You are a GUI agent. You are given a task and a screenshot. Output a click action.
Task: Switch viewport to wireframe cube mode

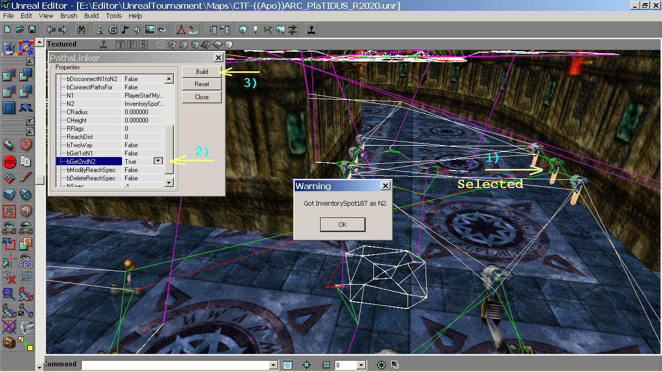click(x=161, y=44)
